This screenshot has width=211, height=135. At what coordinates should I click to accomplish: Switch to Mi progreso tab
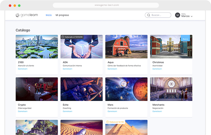[x=62, y=15]
